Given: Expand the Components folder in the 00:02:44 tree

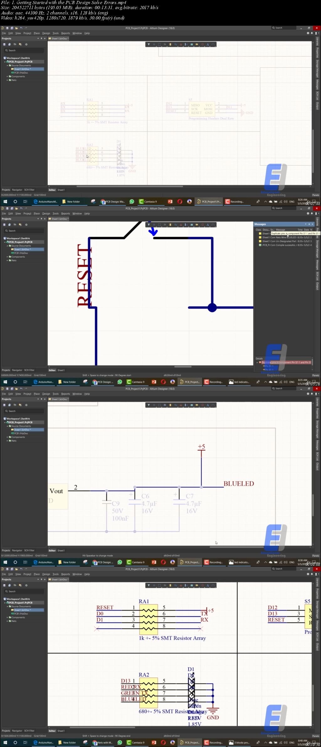Looking at the screenshot, I should [8, 77].
